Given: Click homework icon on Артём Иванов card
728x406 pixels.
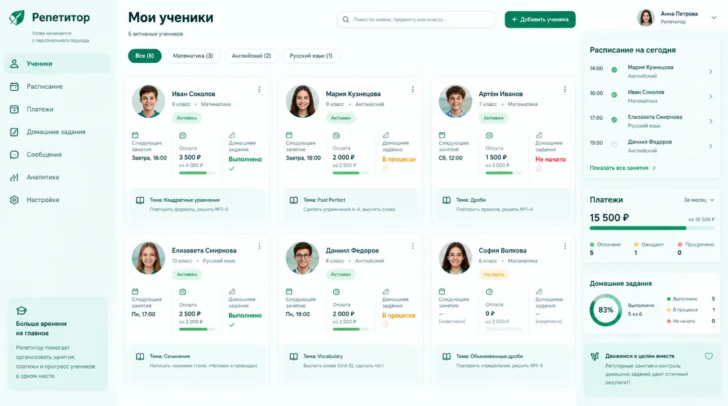Looking at the screenshot, I should [539, 135].
